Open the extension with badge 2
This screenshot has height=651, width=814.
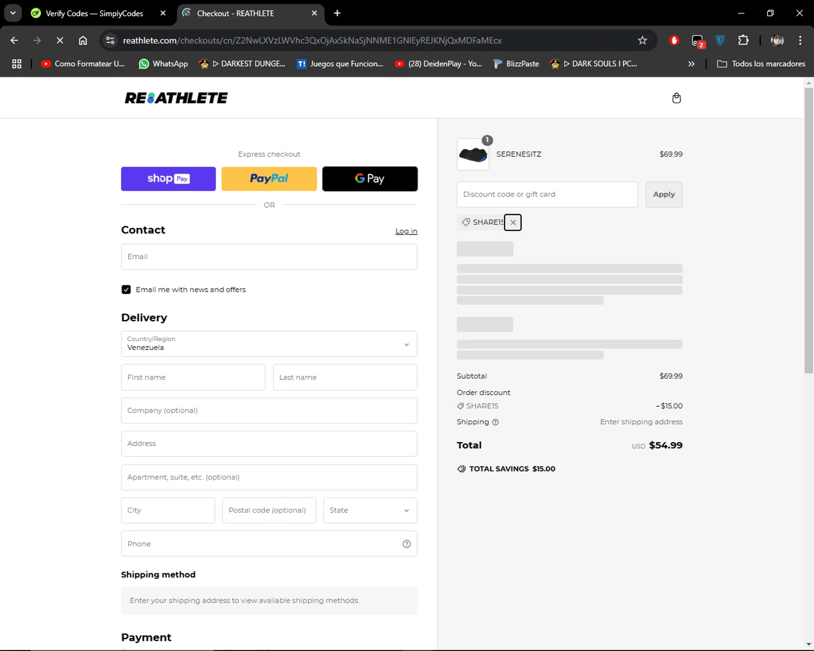tap(698, 41)
